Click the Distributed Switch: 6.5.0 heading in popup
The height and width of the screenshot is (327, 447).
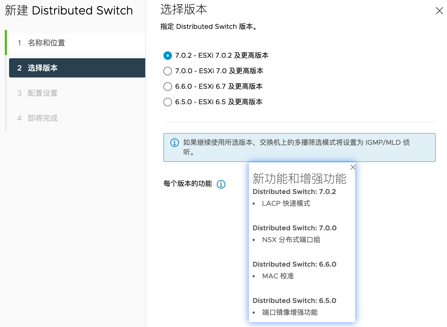295,301
